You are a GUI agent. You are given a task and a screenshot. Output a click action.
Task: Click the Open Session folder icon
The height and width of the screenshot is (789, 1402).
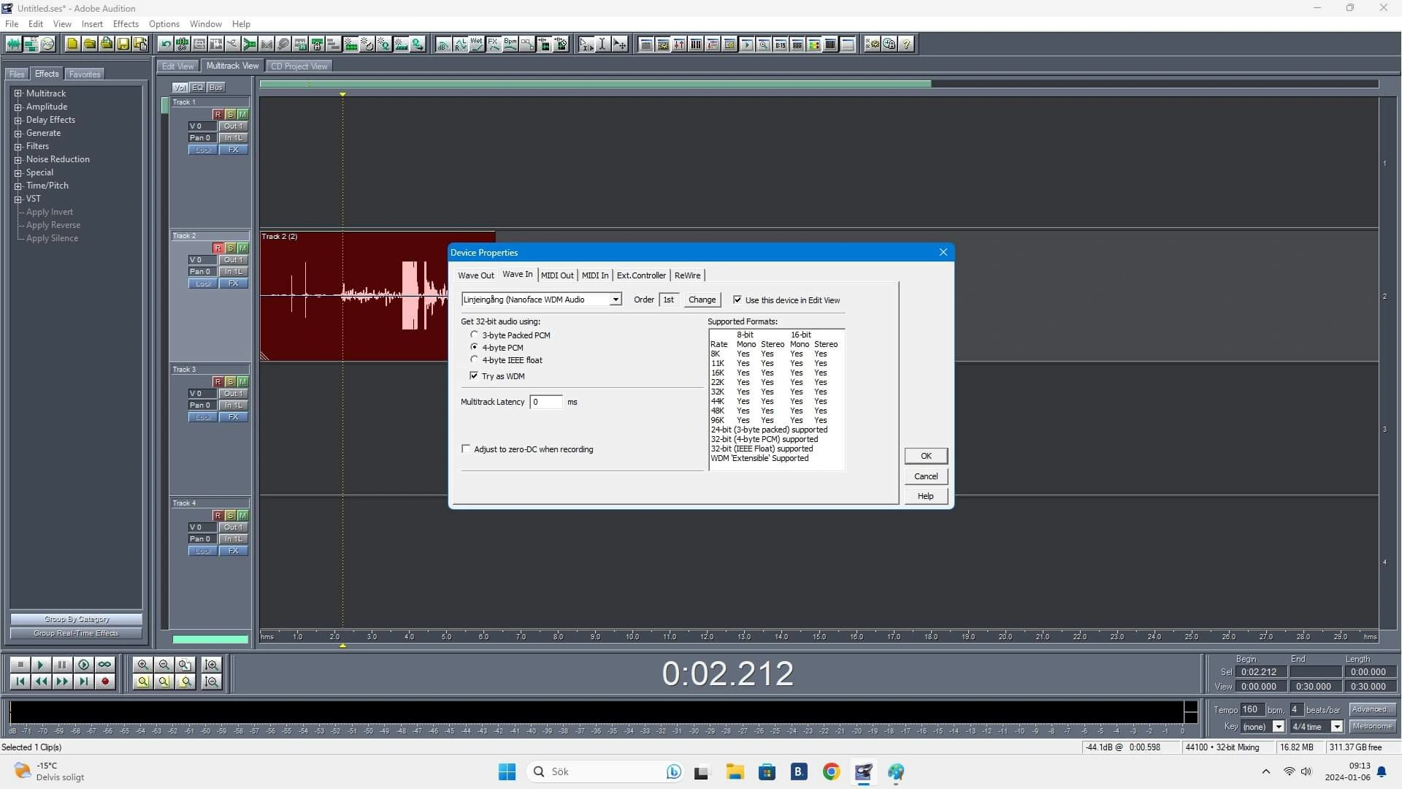(x=89, y=45)
